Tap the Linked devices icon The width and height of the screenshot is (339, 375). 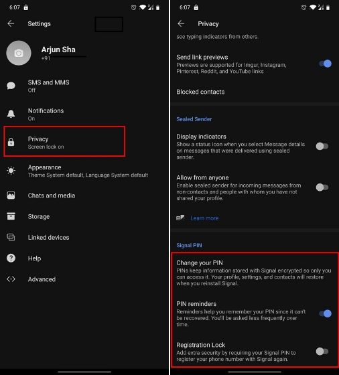pyautogui.click(x=11, y=237)
